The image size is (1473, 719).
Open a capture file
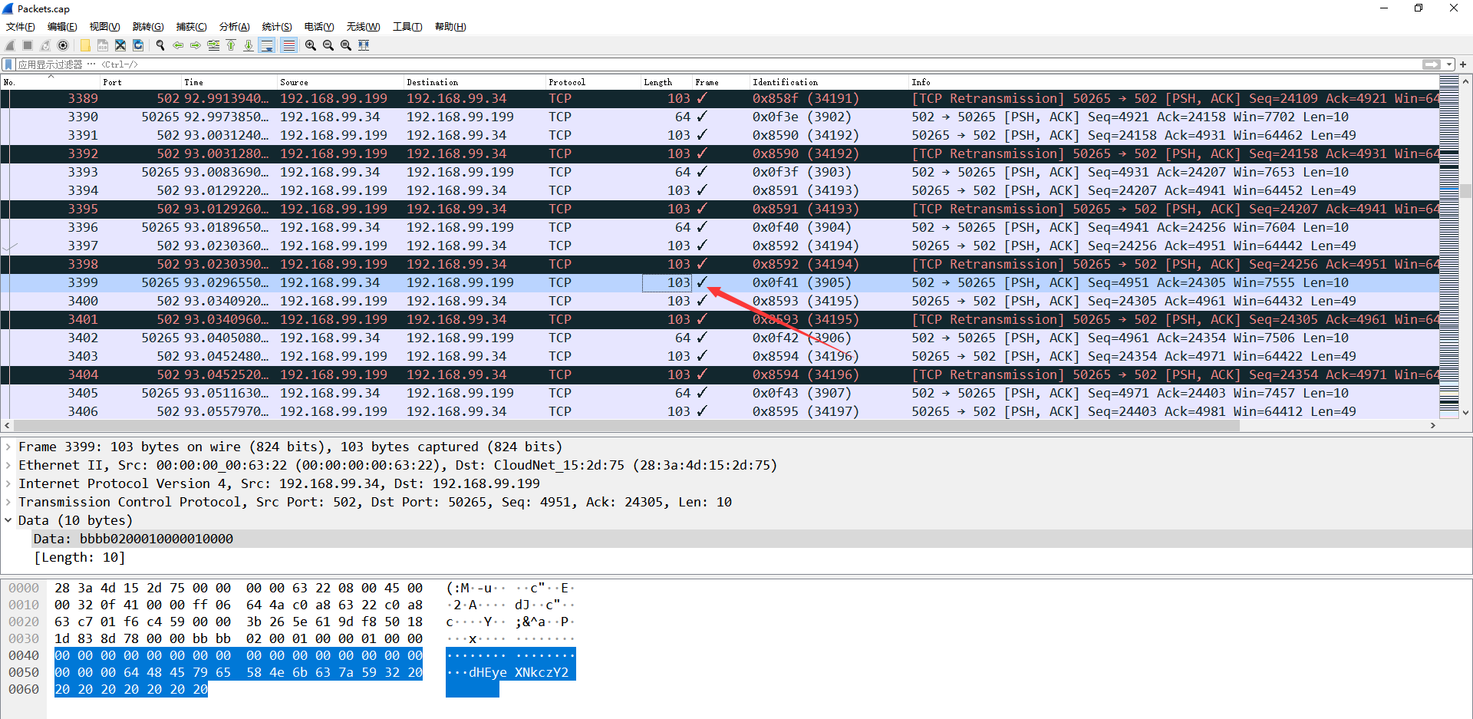85,45
